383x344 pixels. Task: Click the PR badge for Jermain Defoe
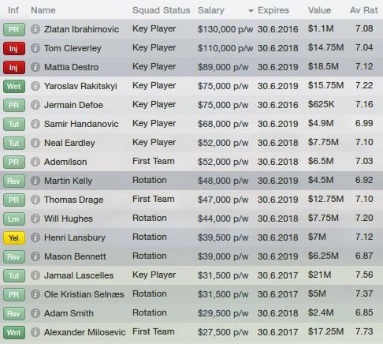[x=14, y=105]
